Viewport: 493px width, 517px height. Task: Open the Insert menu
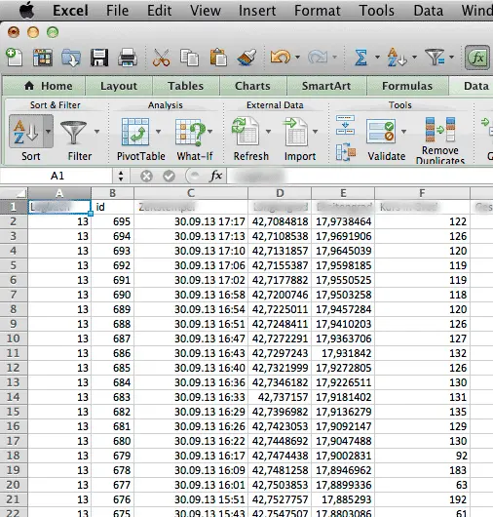click(257, 11)
